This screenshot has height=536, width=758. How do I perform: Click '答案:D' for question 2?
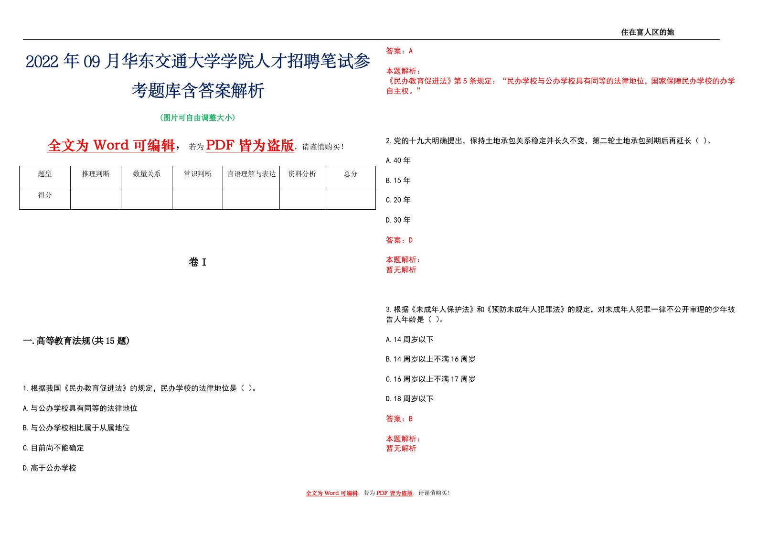tap(399, 240)
